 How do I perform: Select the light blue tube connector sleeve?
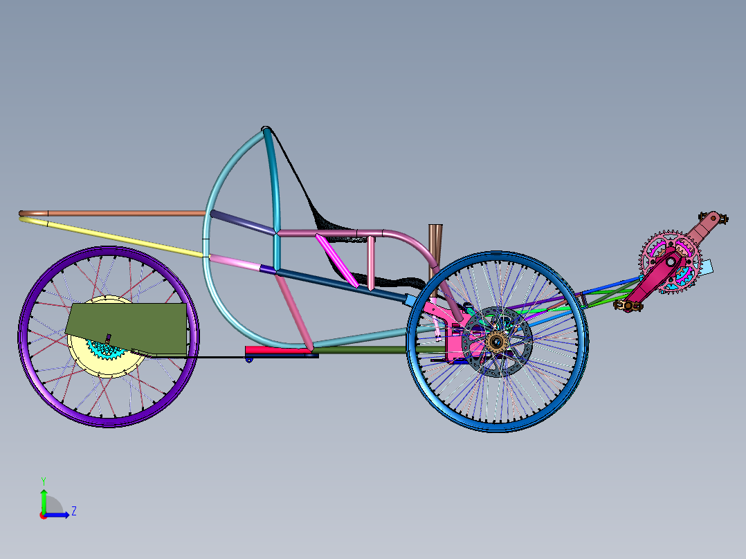[x=410, y=300]
